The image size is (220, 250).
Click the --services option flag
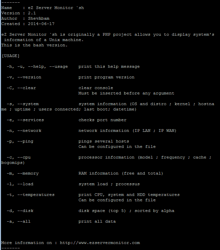point(31,120)
